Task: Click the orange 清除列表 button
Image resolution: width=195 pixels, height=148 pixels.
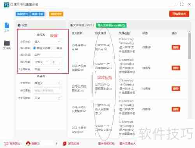Action: (x=56, y=14)
